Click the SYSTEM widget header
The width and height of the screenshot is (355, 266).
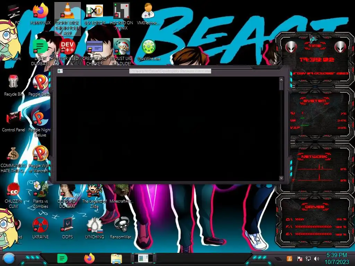click(x=315, y=101)
